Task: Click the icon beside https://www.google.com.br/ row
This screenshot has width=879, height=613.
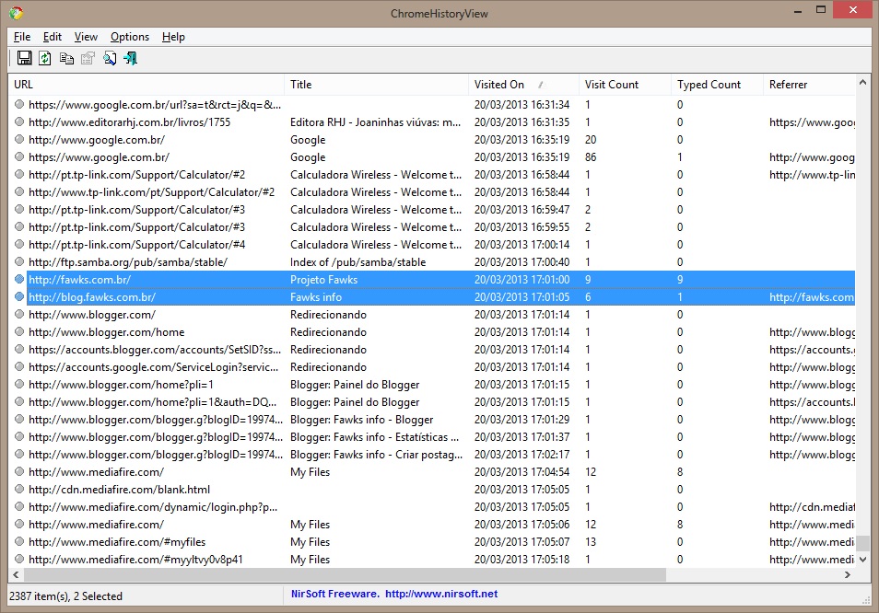Action: click(19, 156)
